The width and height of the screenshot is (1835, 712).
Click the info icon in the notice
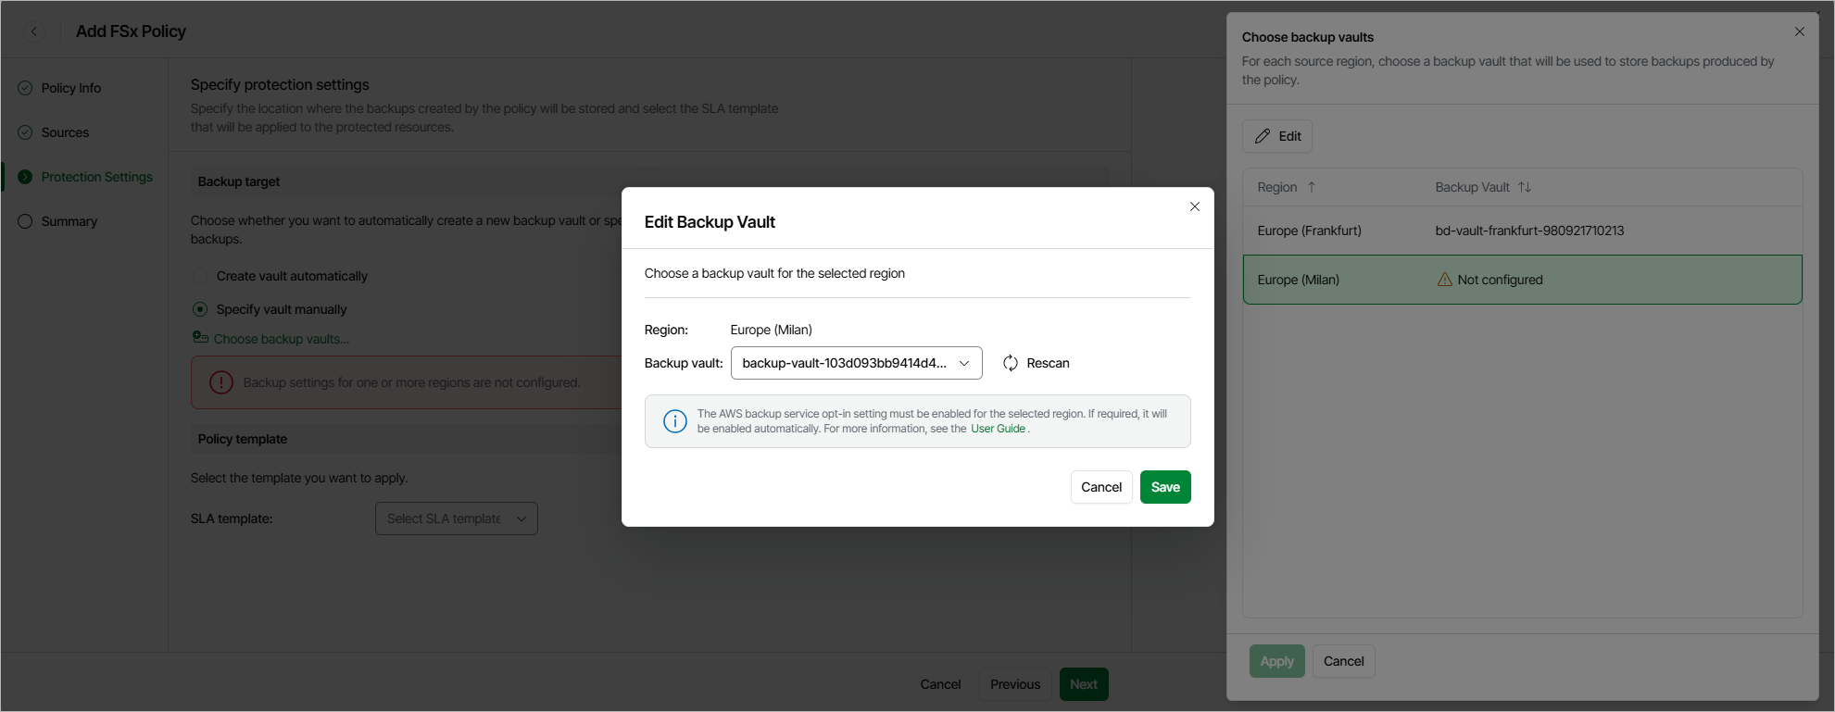[x=675, y=421]
